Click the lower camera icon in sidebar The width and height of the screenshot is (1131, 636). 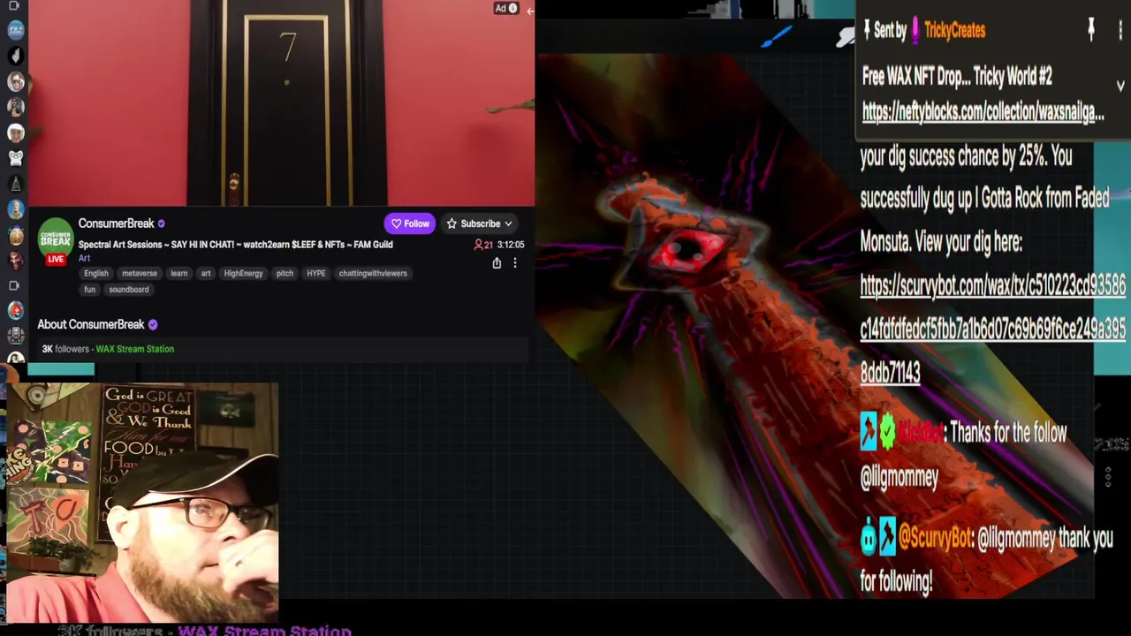pyautogui.click(x=14, y=285)
